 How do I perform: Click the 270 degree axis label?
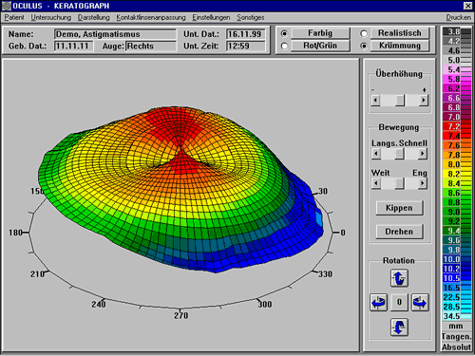click(180, 315)
